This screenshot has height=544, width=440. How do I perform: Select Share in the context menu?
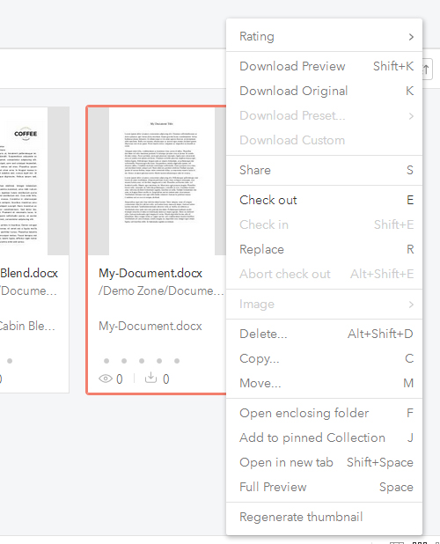tap(324, 170)
